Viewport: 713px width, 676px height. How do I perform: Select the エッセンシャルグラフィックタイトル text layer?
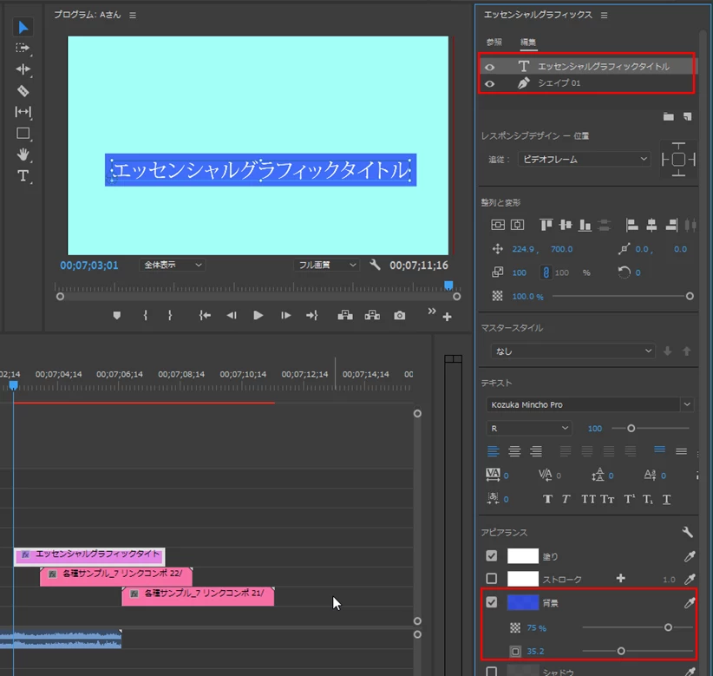[x=587, y=67]
